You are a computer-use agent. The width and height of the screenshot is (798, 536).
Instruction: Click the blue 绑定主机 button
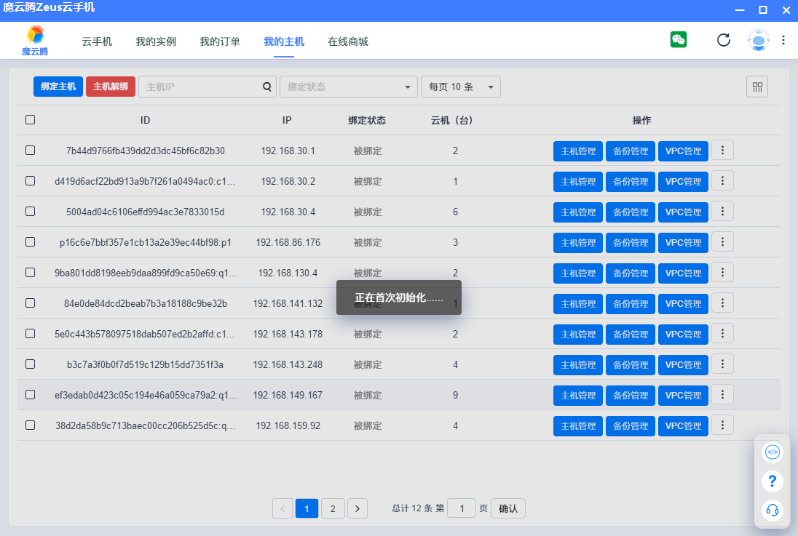coord(58,87)
